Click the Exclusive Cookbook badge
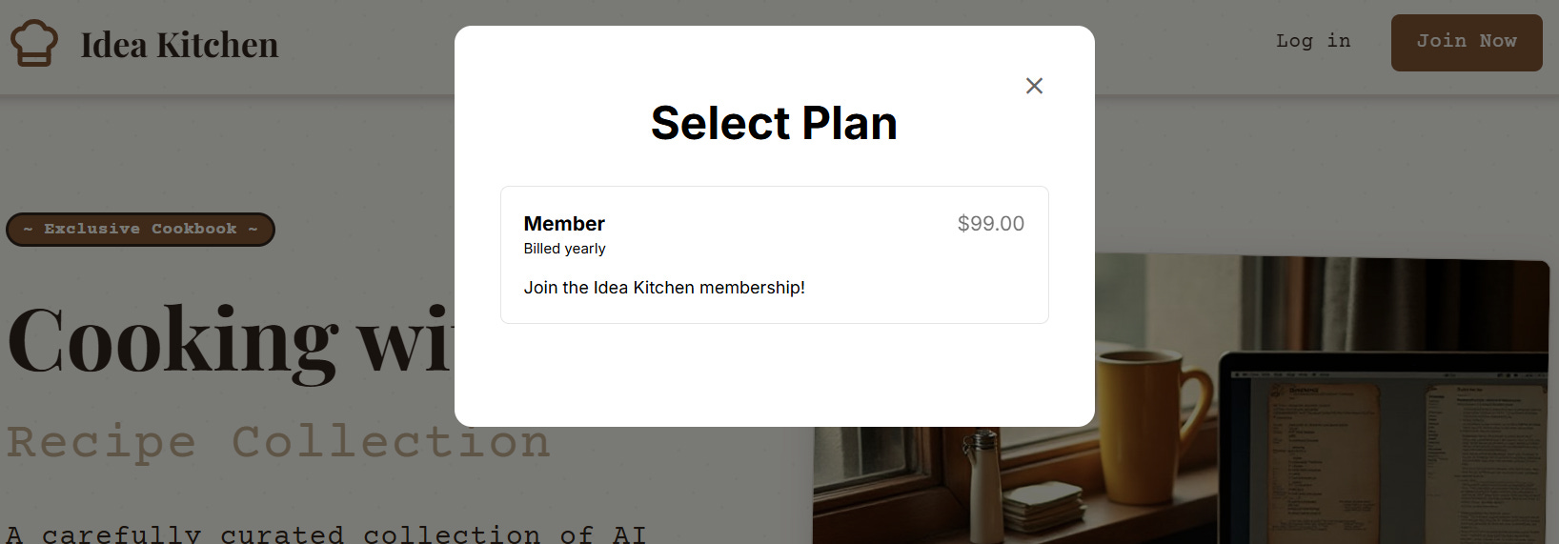 [140, 230]
